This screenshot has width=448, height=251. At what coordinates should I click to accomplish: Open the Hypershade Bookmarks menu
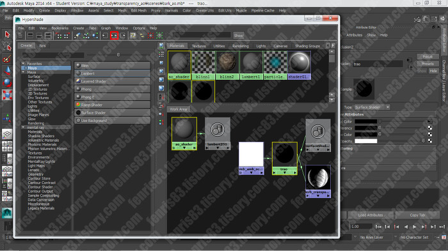pyautogui.click(x=60, y=28)
